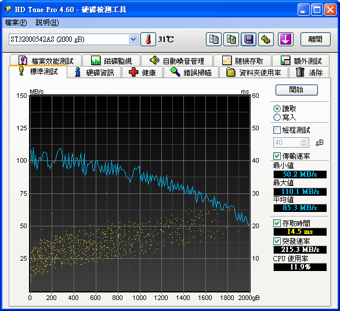
Task: Click the thermometer temperature icon
Action: (x=148, y=39)
